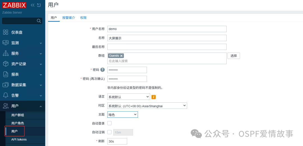Open the 语言 language dropdown
This screenshot has height=146, width=303.
tap(129, 97)
